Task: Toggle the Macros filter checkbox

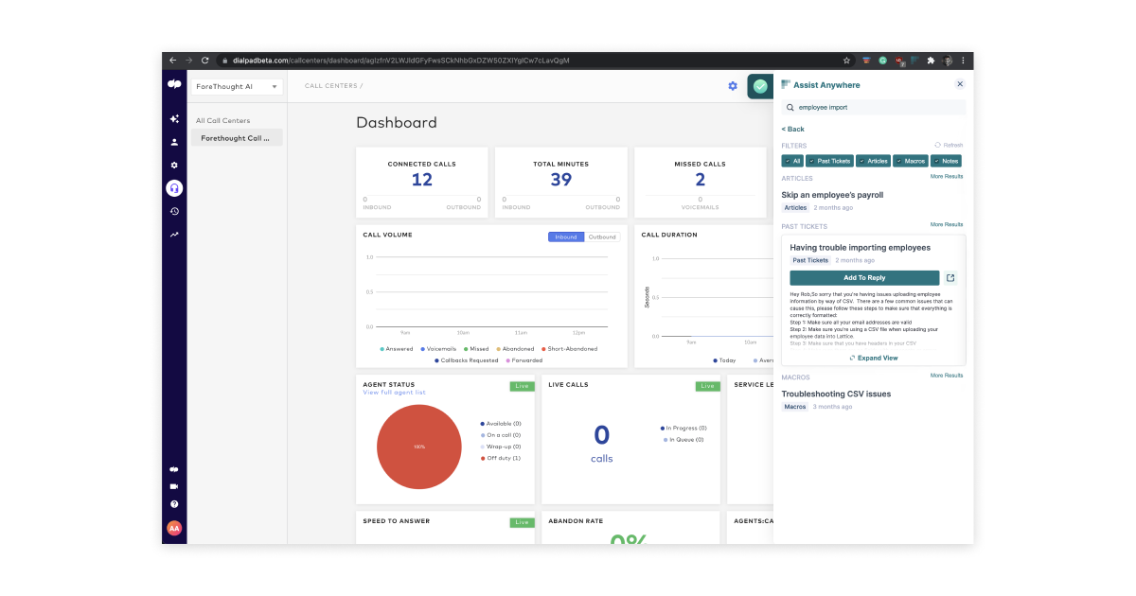Action: [x=911, y=161]
